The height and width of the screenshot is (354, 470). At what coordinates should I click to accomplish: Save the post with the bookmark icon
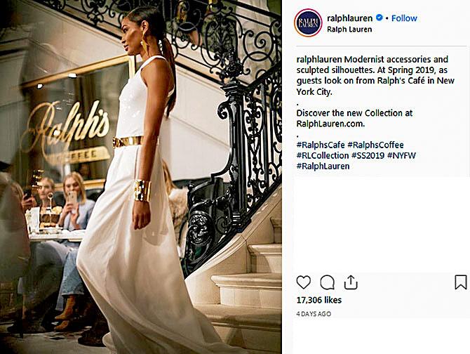(461, 282)
